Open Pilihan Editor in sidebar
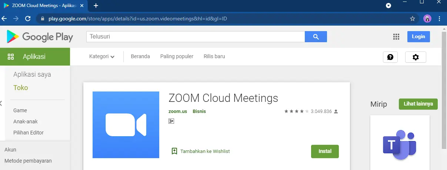The height and width of the screenshot is (170, 447). [x=29, y=133]
